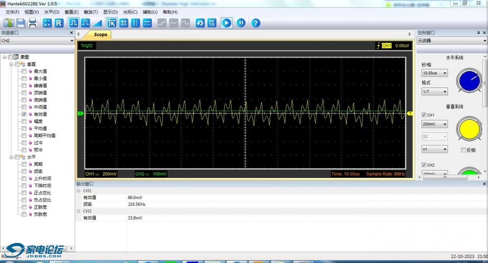Open the 触发(T) menu
Screen dimensions: 488x263
point(91,12)
